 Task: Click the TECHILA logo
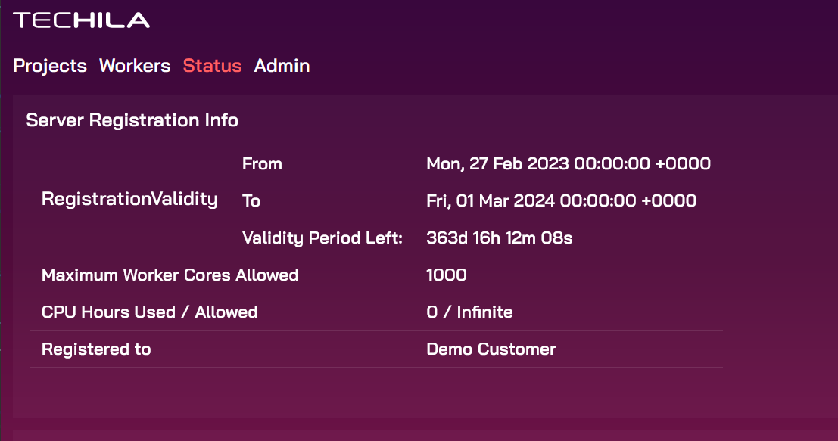(x=81, y=20)
